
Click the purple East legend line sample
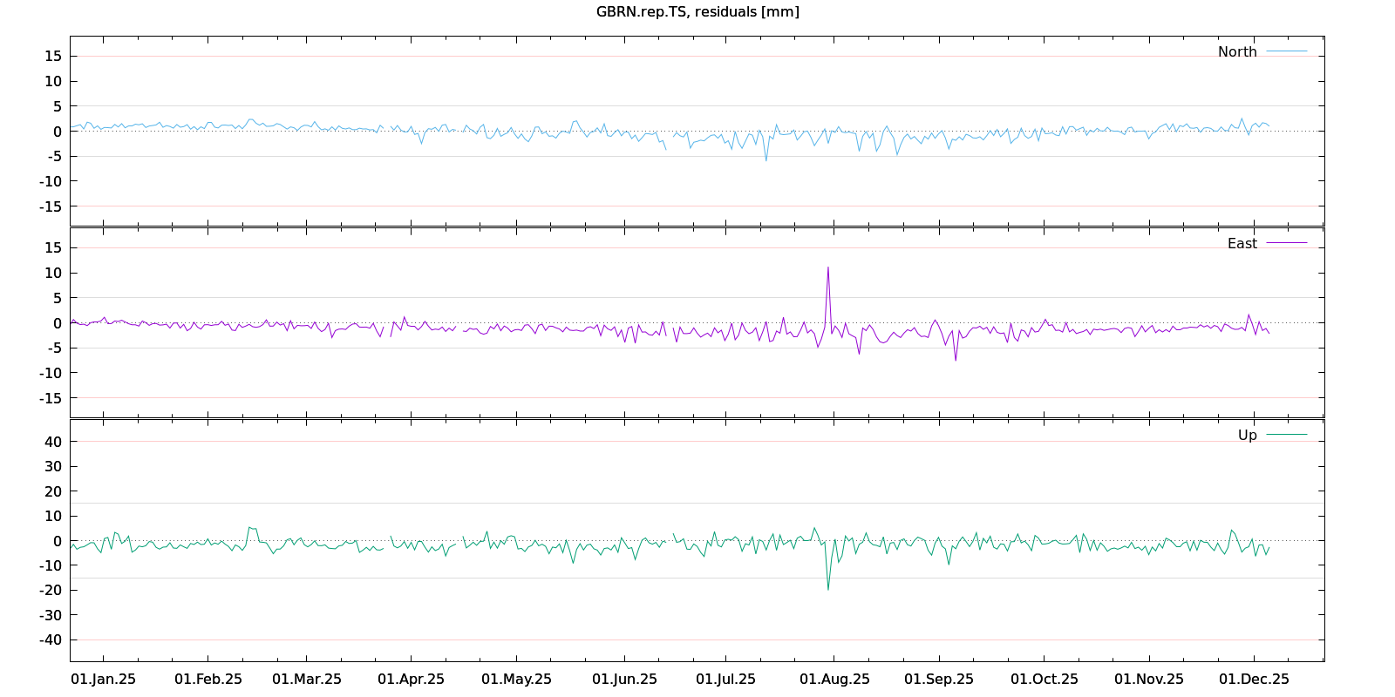(1286, 243)
